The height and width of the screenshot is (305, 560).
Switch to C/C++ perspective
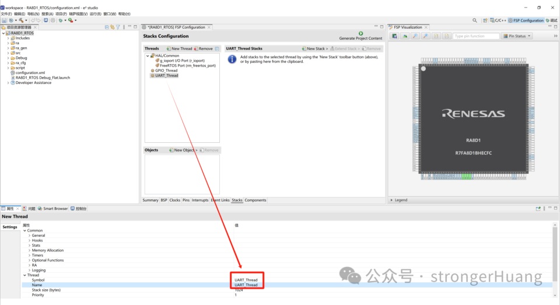(498, 20)
